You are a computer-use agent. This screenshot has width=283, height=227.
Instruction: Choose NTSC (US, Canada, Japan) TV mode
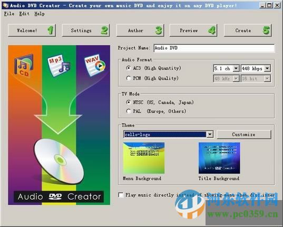pos(160,102)
